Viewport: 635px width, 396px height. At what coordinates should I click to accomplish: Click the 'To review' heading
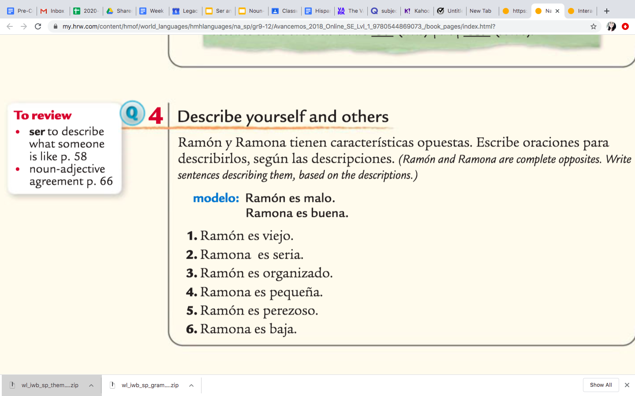[x=42, y=115]
